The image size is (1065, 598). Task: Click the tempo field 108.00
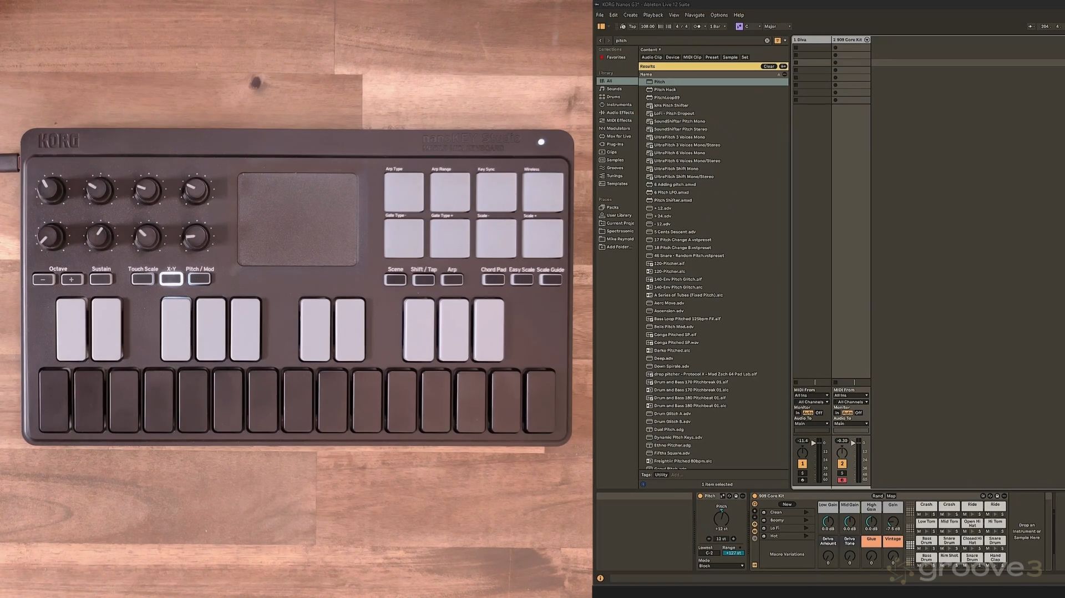coord(647,27)
